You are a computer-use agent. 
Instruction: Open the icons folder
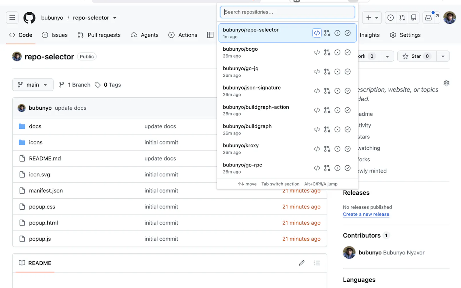pos(36,142)
